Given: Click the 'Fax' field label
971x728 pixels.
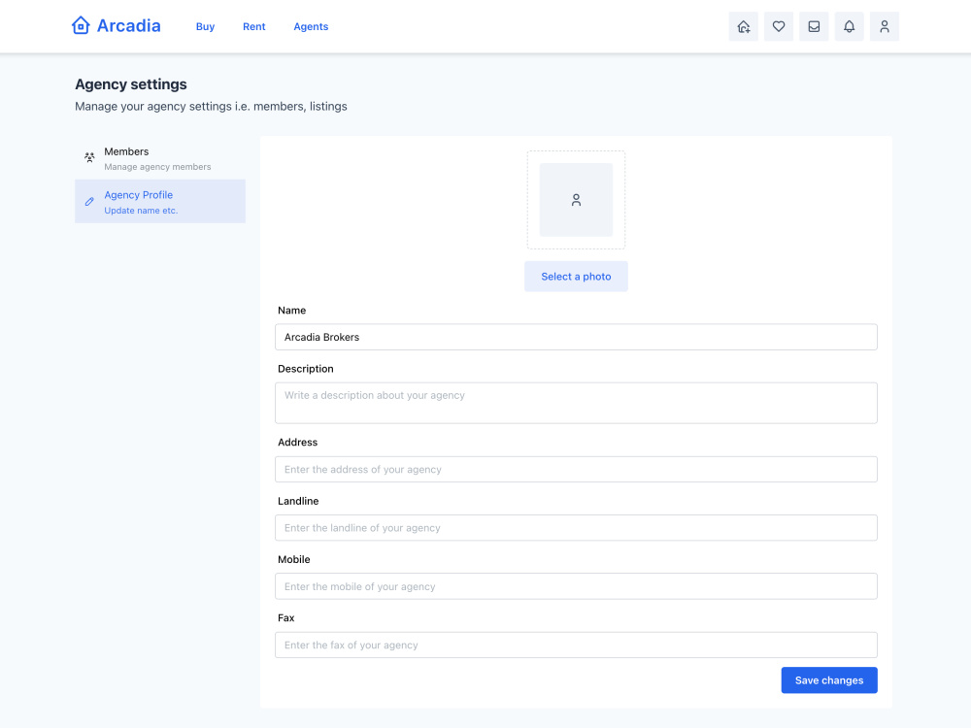Looking at the screenshot, I should [286, 617].
